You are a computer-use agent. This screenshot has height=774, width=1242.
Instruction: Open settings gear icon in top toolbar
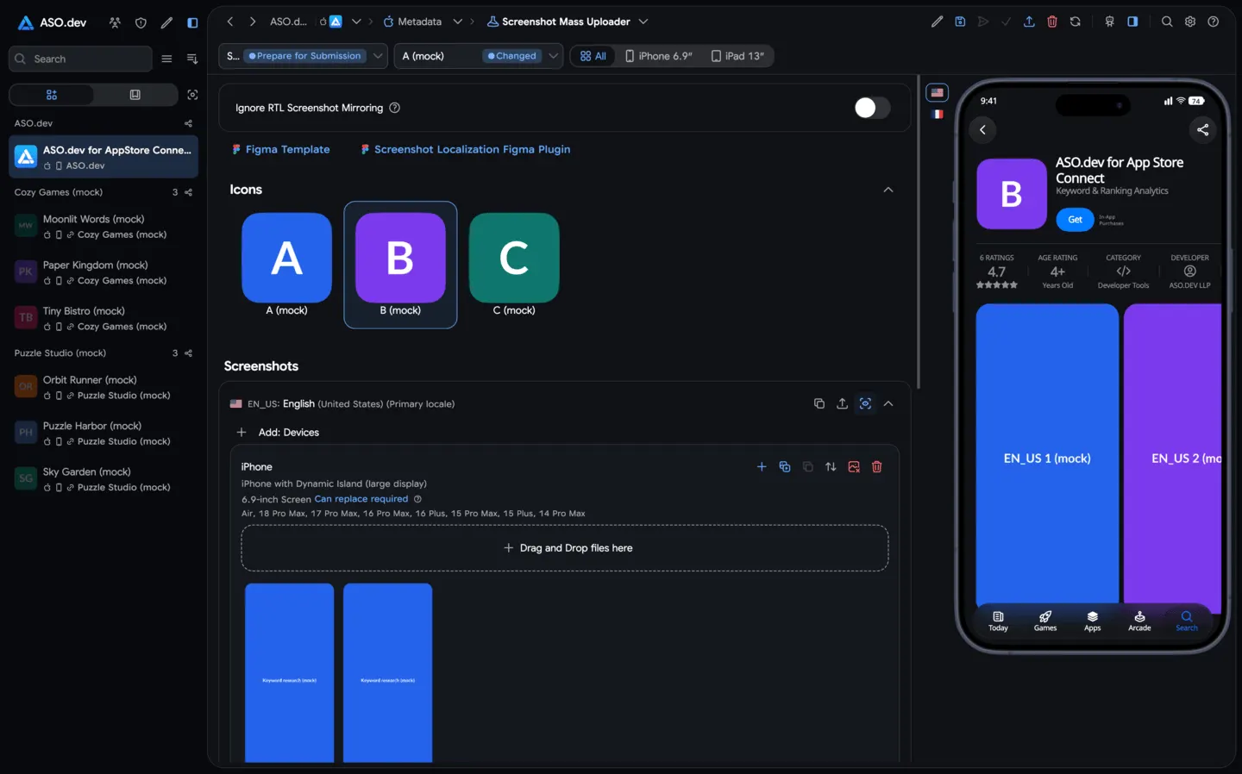[x=1190, y=22]
